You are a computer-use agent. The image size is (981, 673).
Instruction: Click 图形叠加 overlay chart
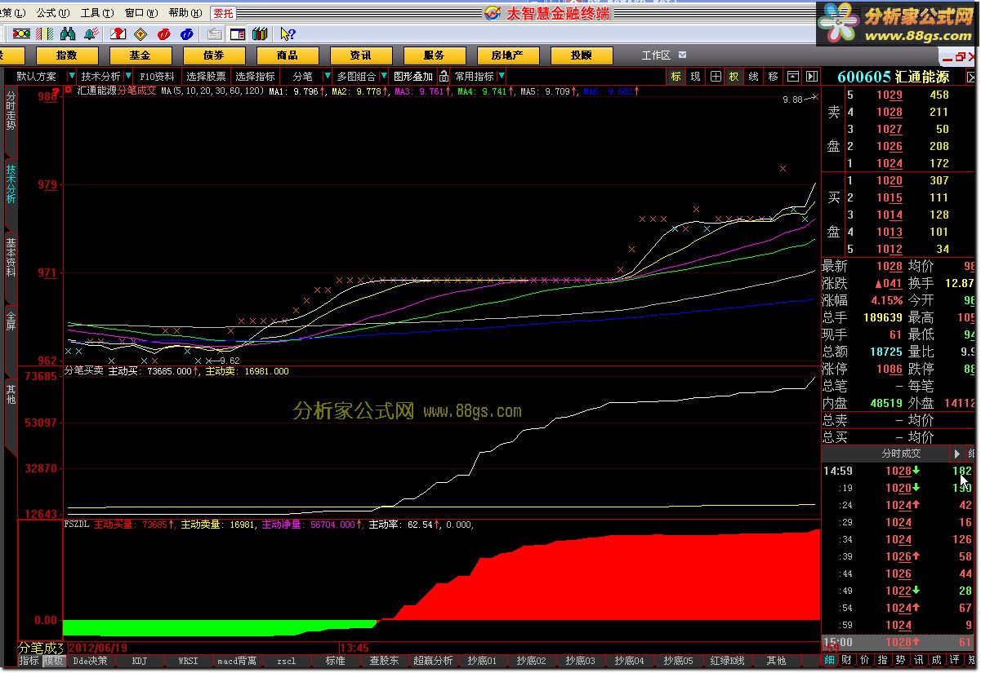413,76
